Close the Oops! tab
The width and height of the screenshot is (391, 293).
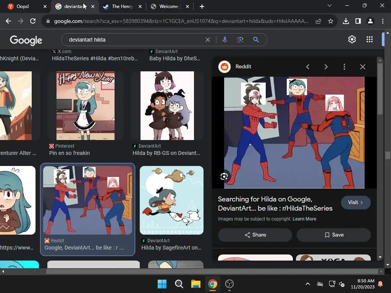point(45,7)
